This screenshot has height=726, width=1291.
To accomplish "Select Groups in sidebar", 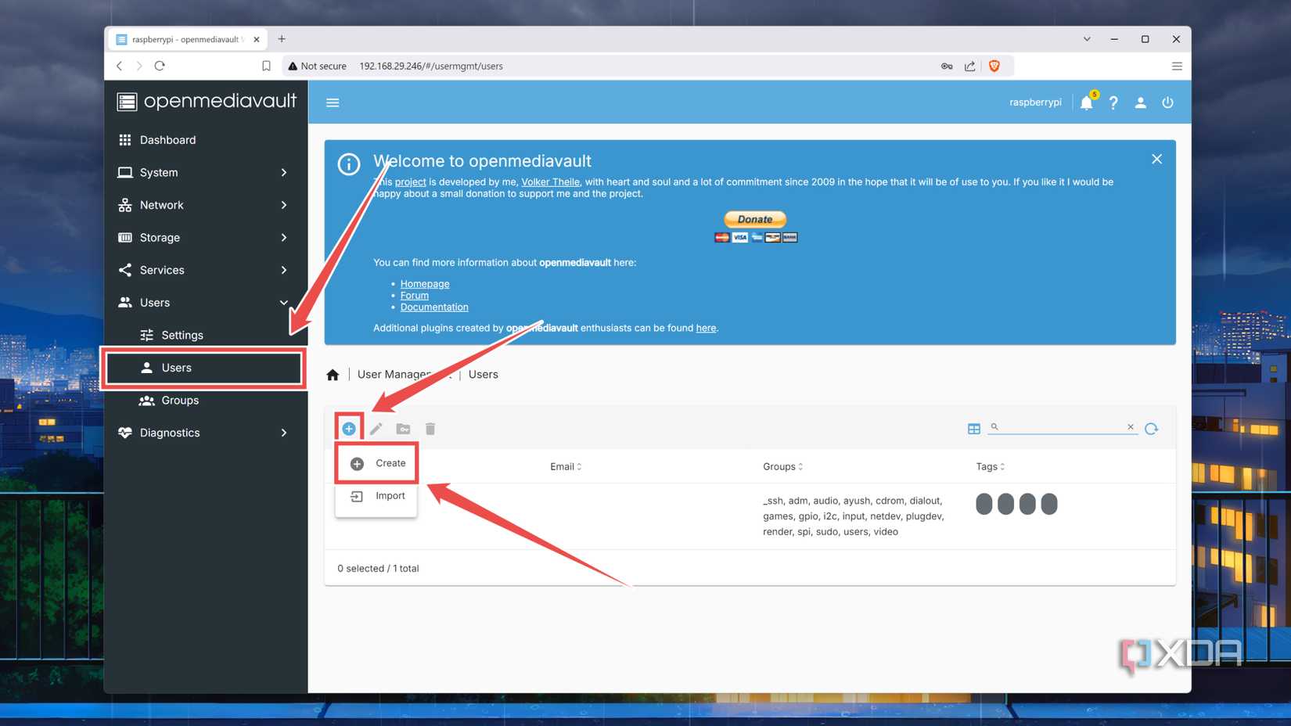I will [206, 401].
